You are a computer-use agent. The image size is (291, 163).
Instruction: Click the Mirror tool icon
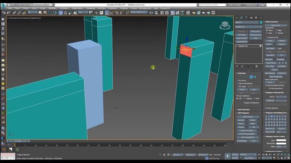tap(151, 13)
